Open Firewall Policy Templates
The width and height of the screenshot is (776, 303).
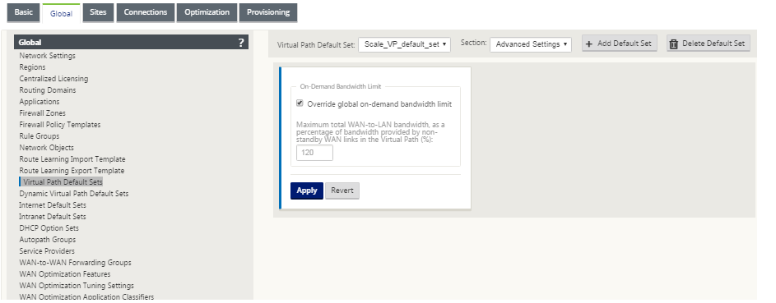(60, 125)
